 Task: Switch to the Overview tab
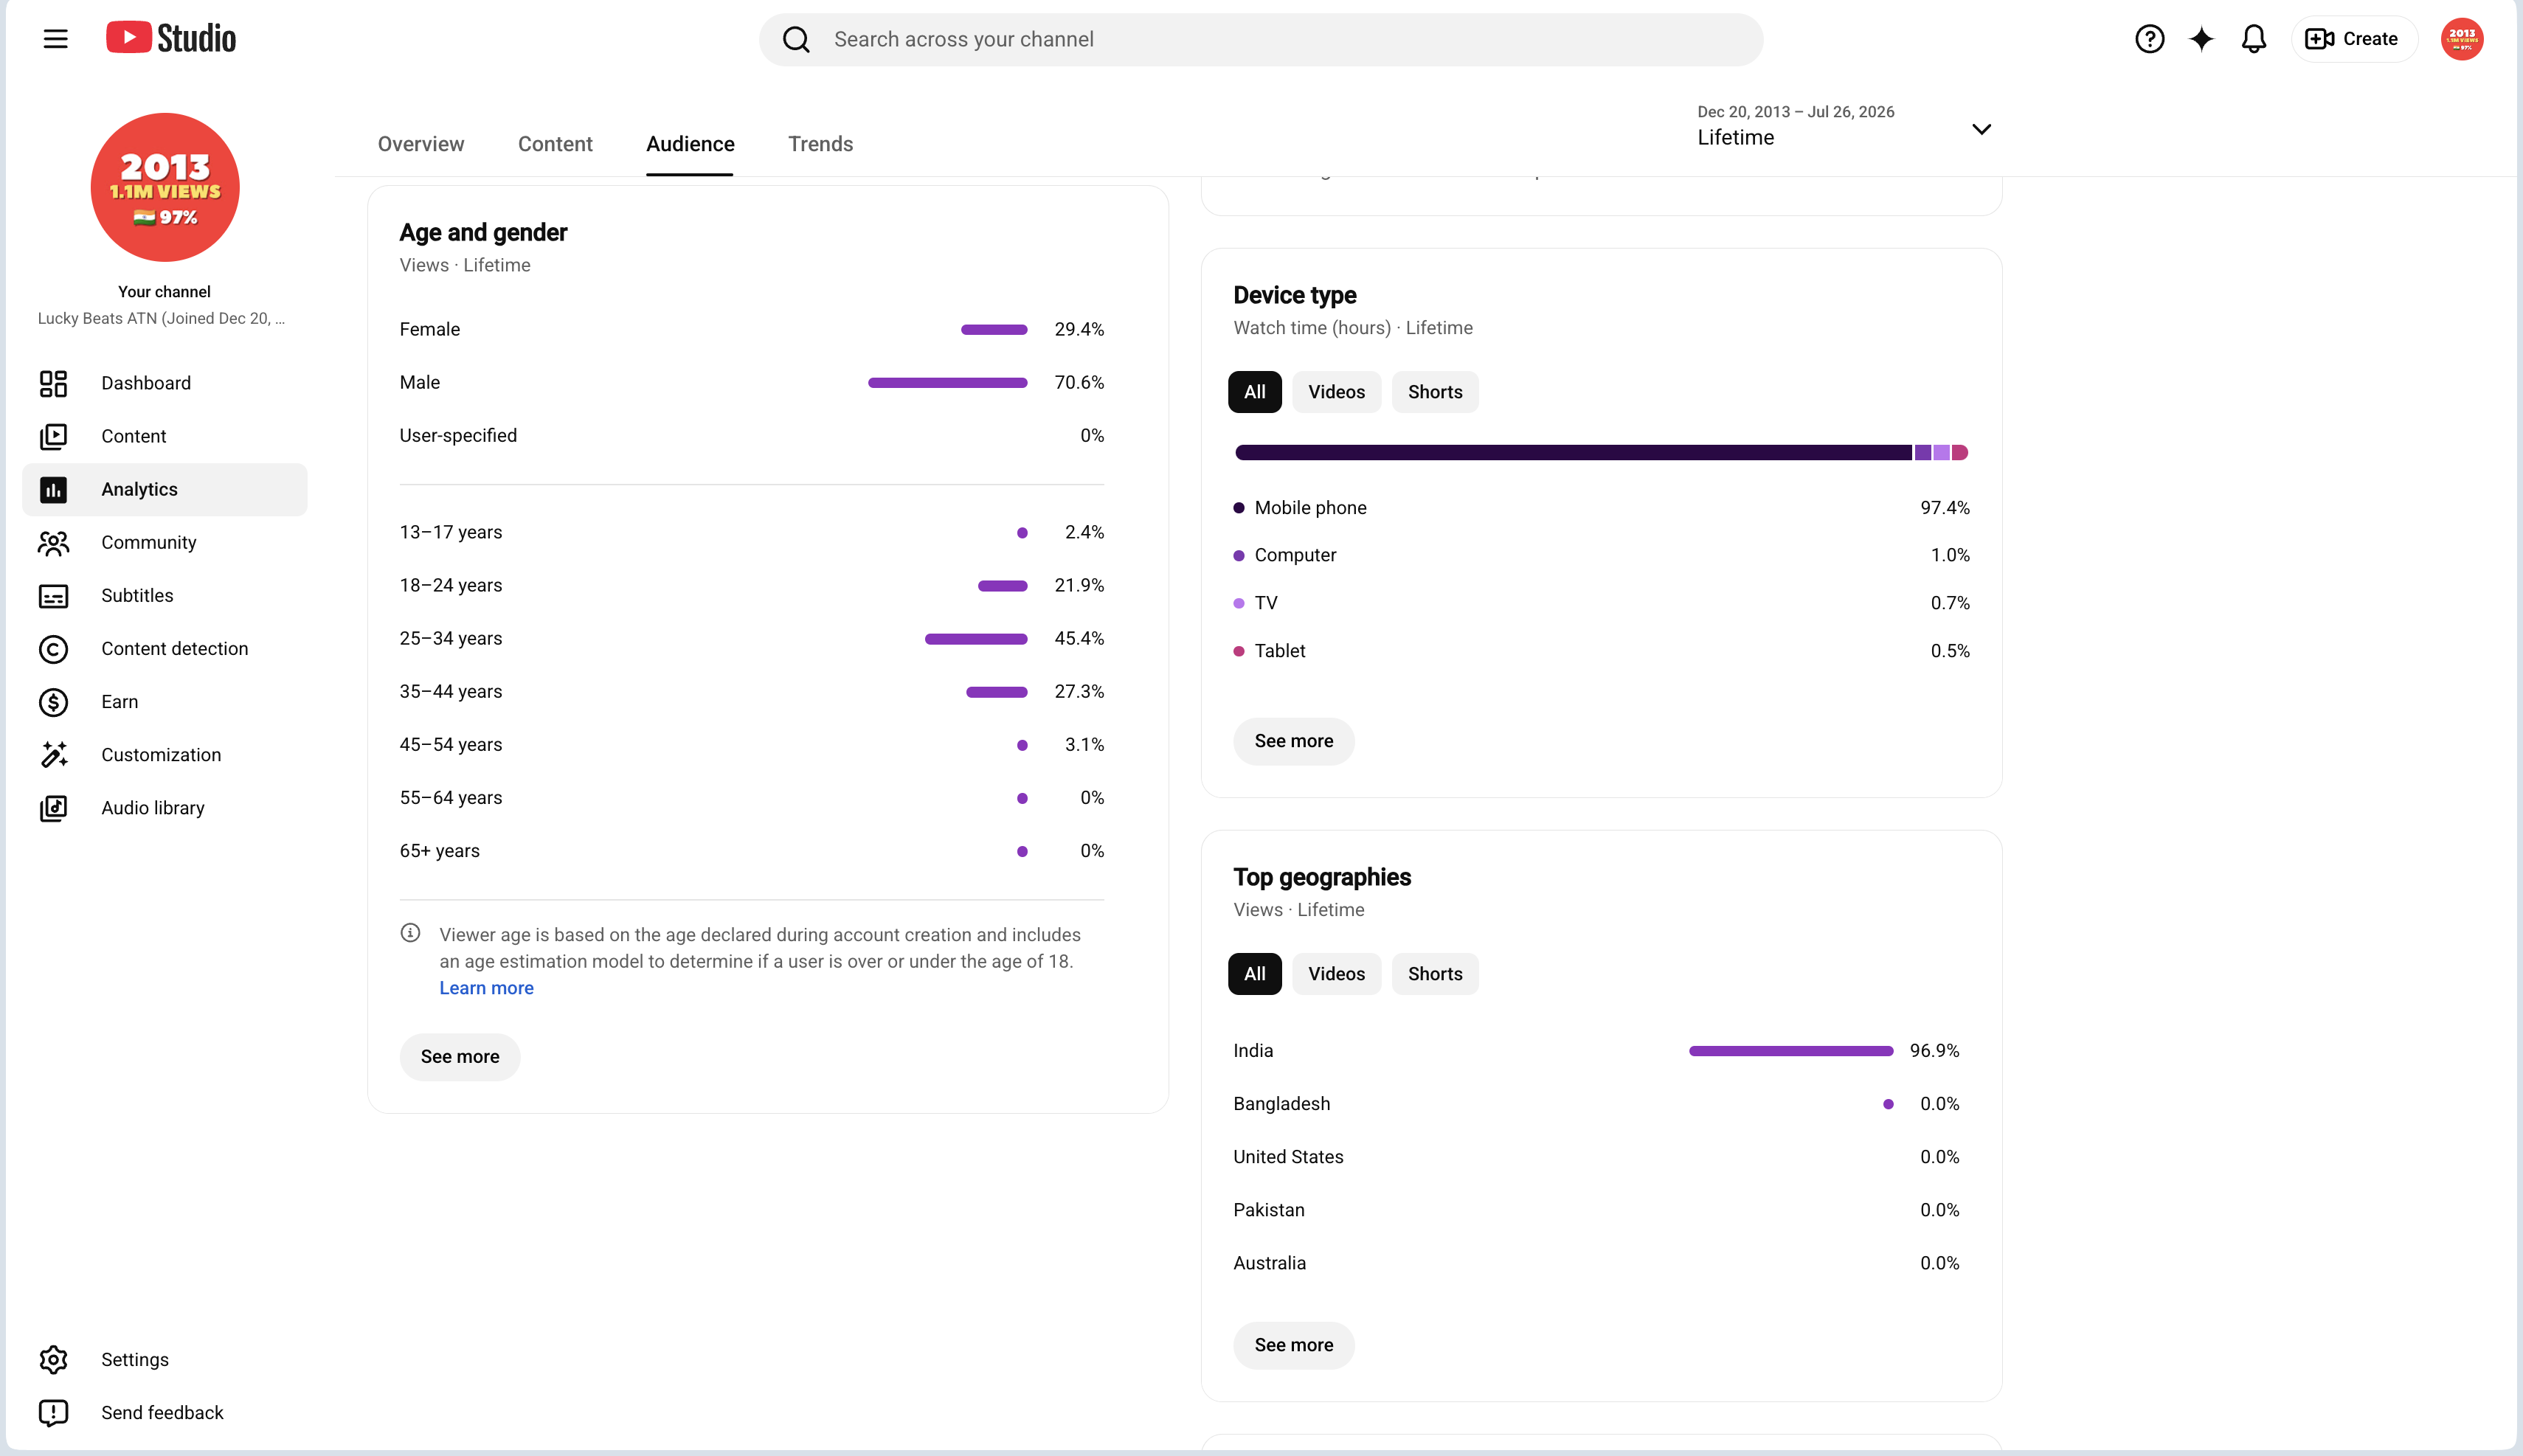[421, 144]
